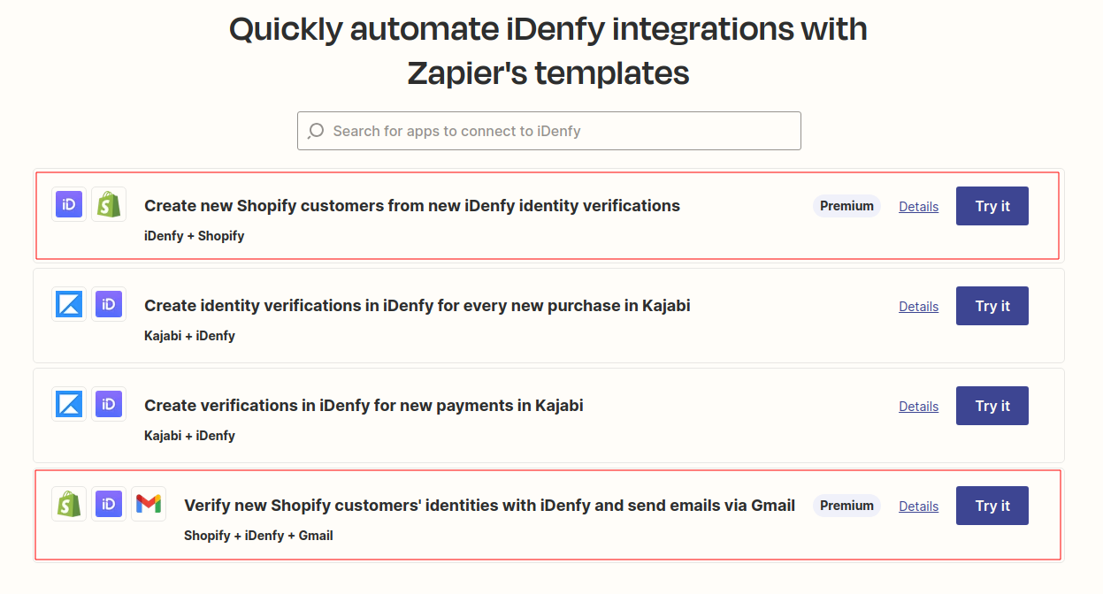Click the iDenfy icon in the Gmail template row
The width and height of the screenshot is (1103, 594).
[x=108, y=504]
